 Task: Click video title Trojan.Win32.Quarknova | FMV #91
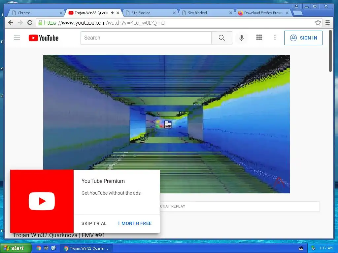(x=59, y=235)
